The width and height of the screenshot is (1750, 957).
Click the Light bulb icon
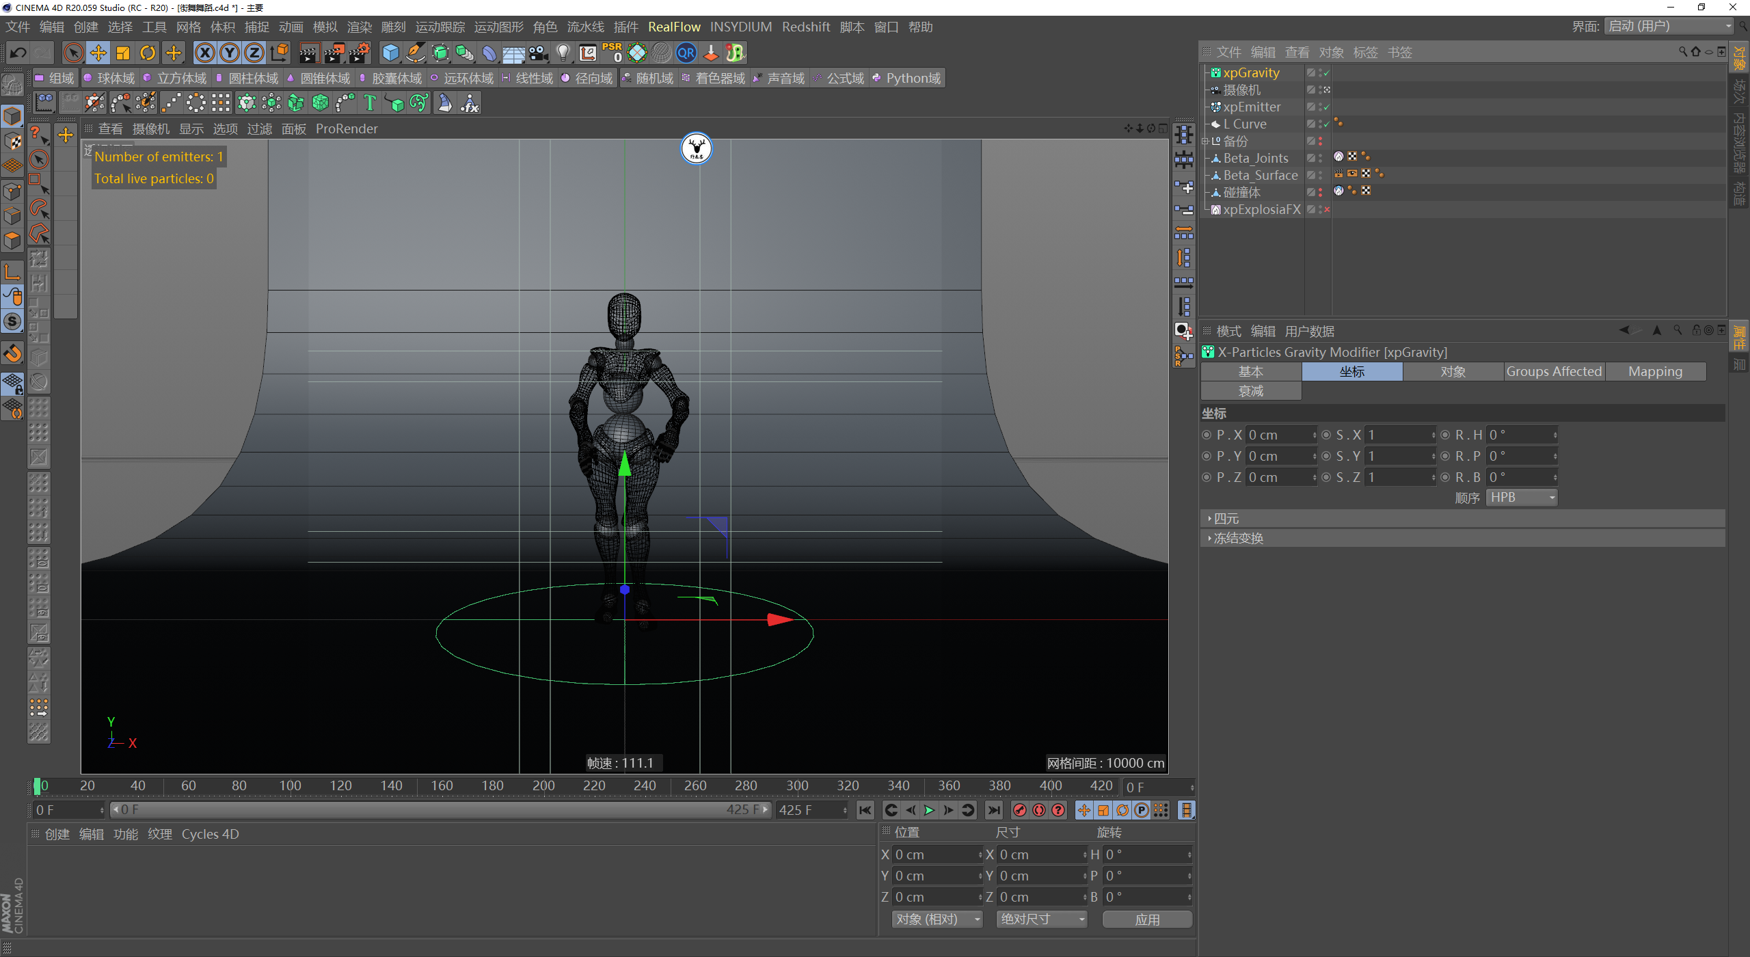[563, 53]
